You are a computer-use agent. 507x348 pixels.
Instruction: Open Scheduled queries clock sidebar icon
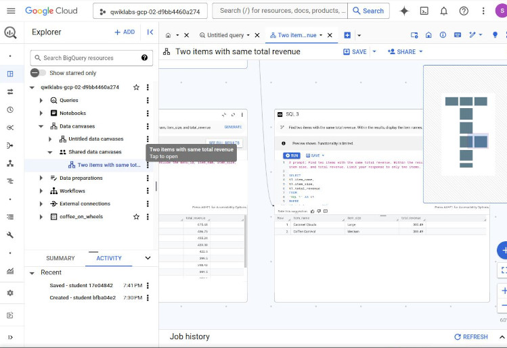point(10,109)
